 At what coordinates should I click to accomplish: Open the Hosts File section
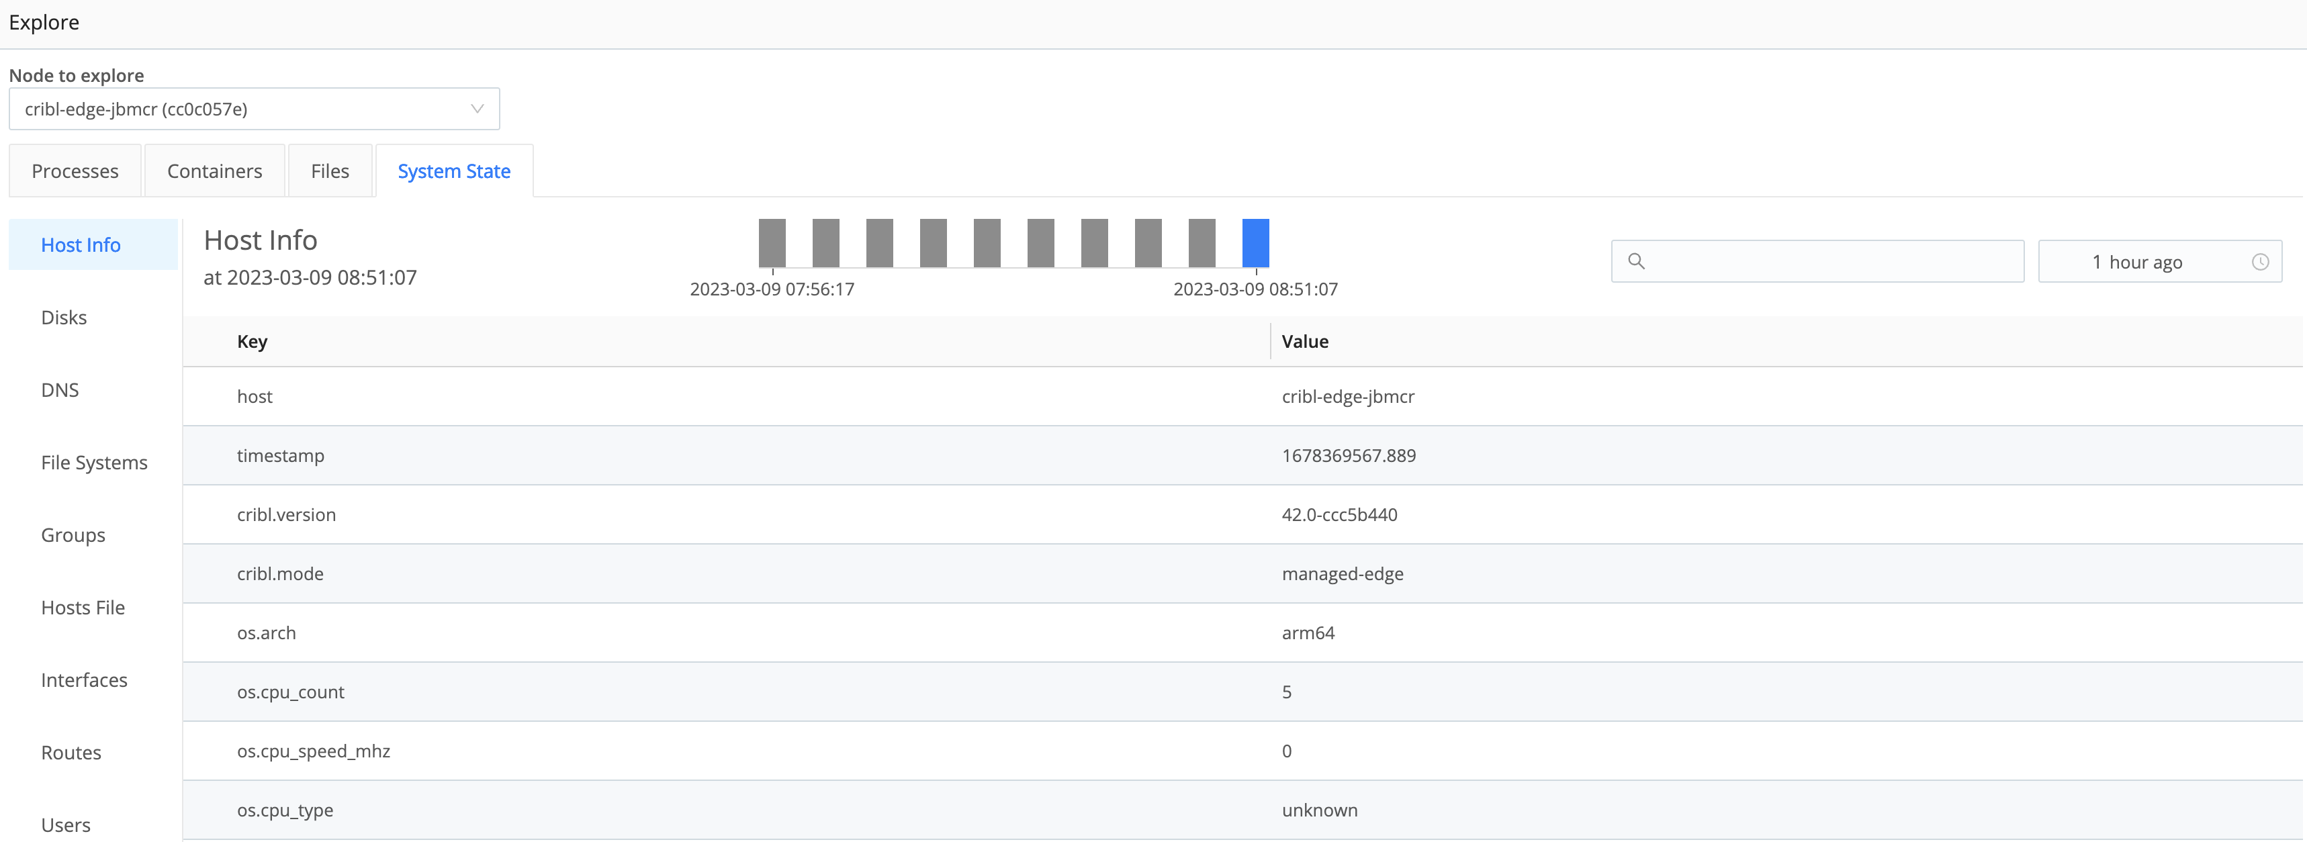tap(81, 607)
